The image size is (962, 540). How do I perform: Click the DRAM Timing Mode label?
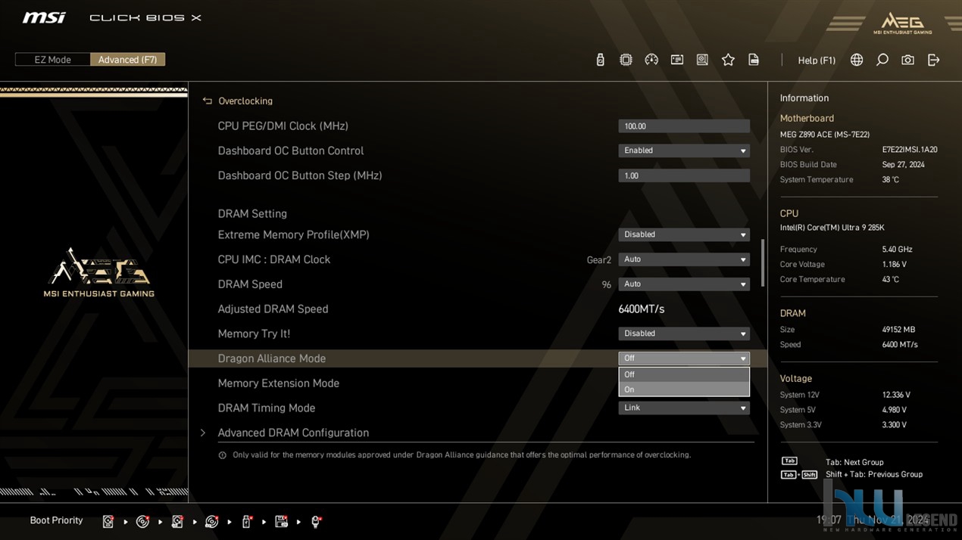click(x=267, y=408)
